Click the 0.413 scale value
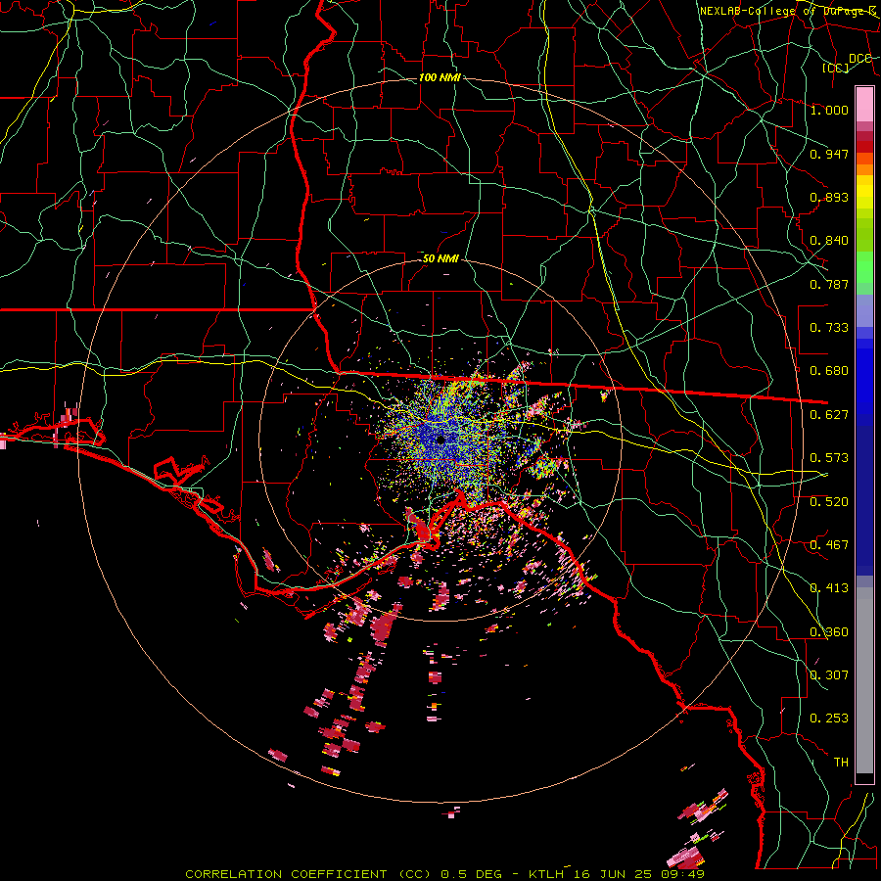This screenshot has height=881, width=881. [829, 588]
